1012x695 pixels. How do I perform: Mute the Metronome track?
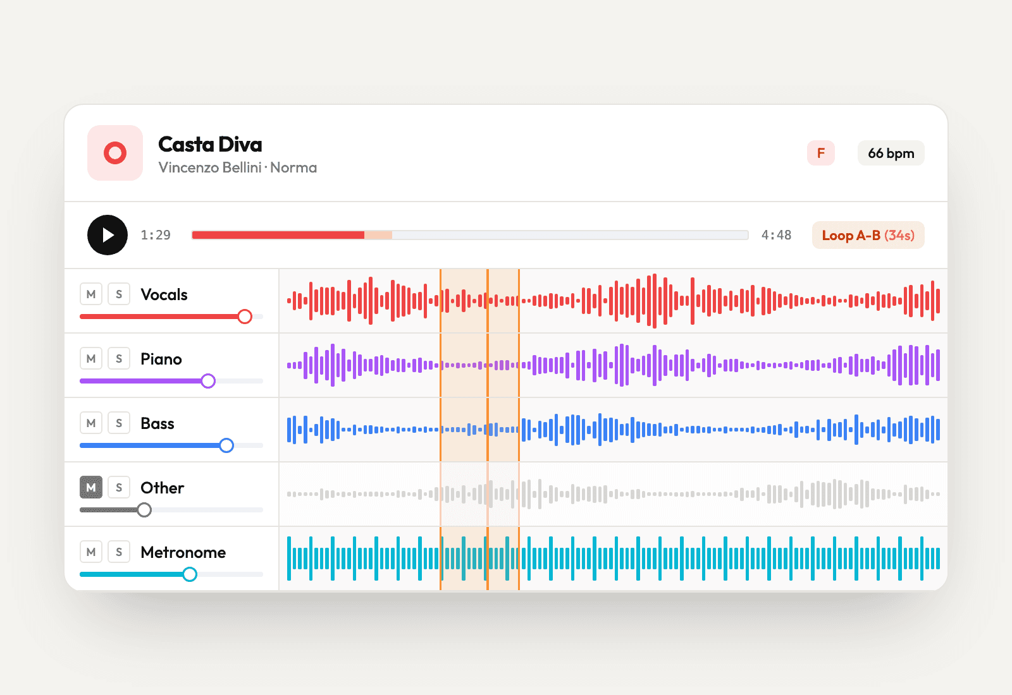coord(91,552)
